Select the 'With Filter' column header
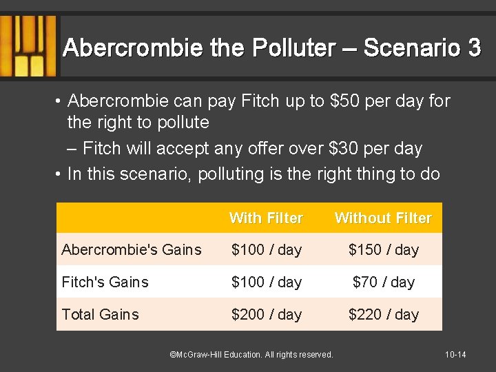Screen dimensions: 496x372 click(266, 218)
